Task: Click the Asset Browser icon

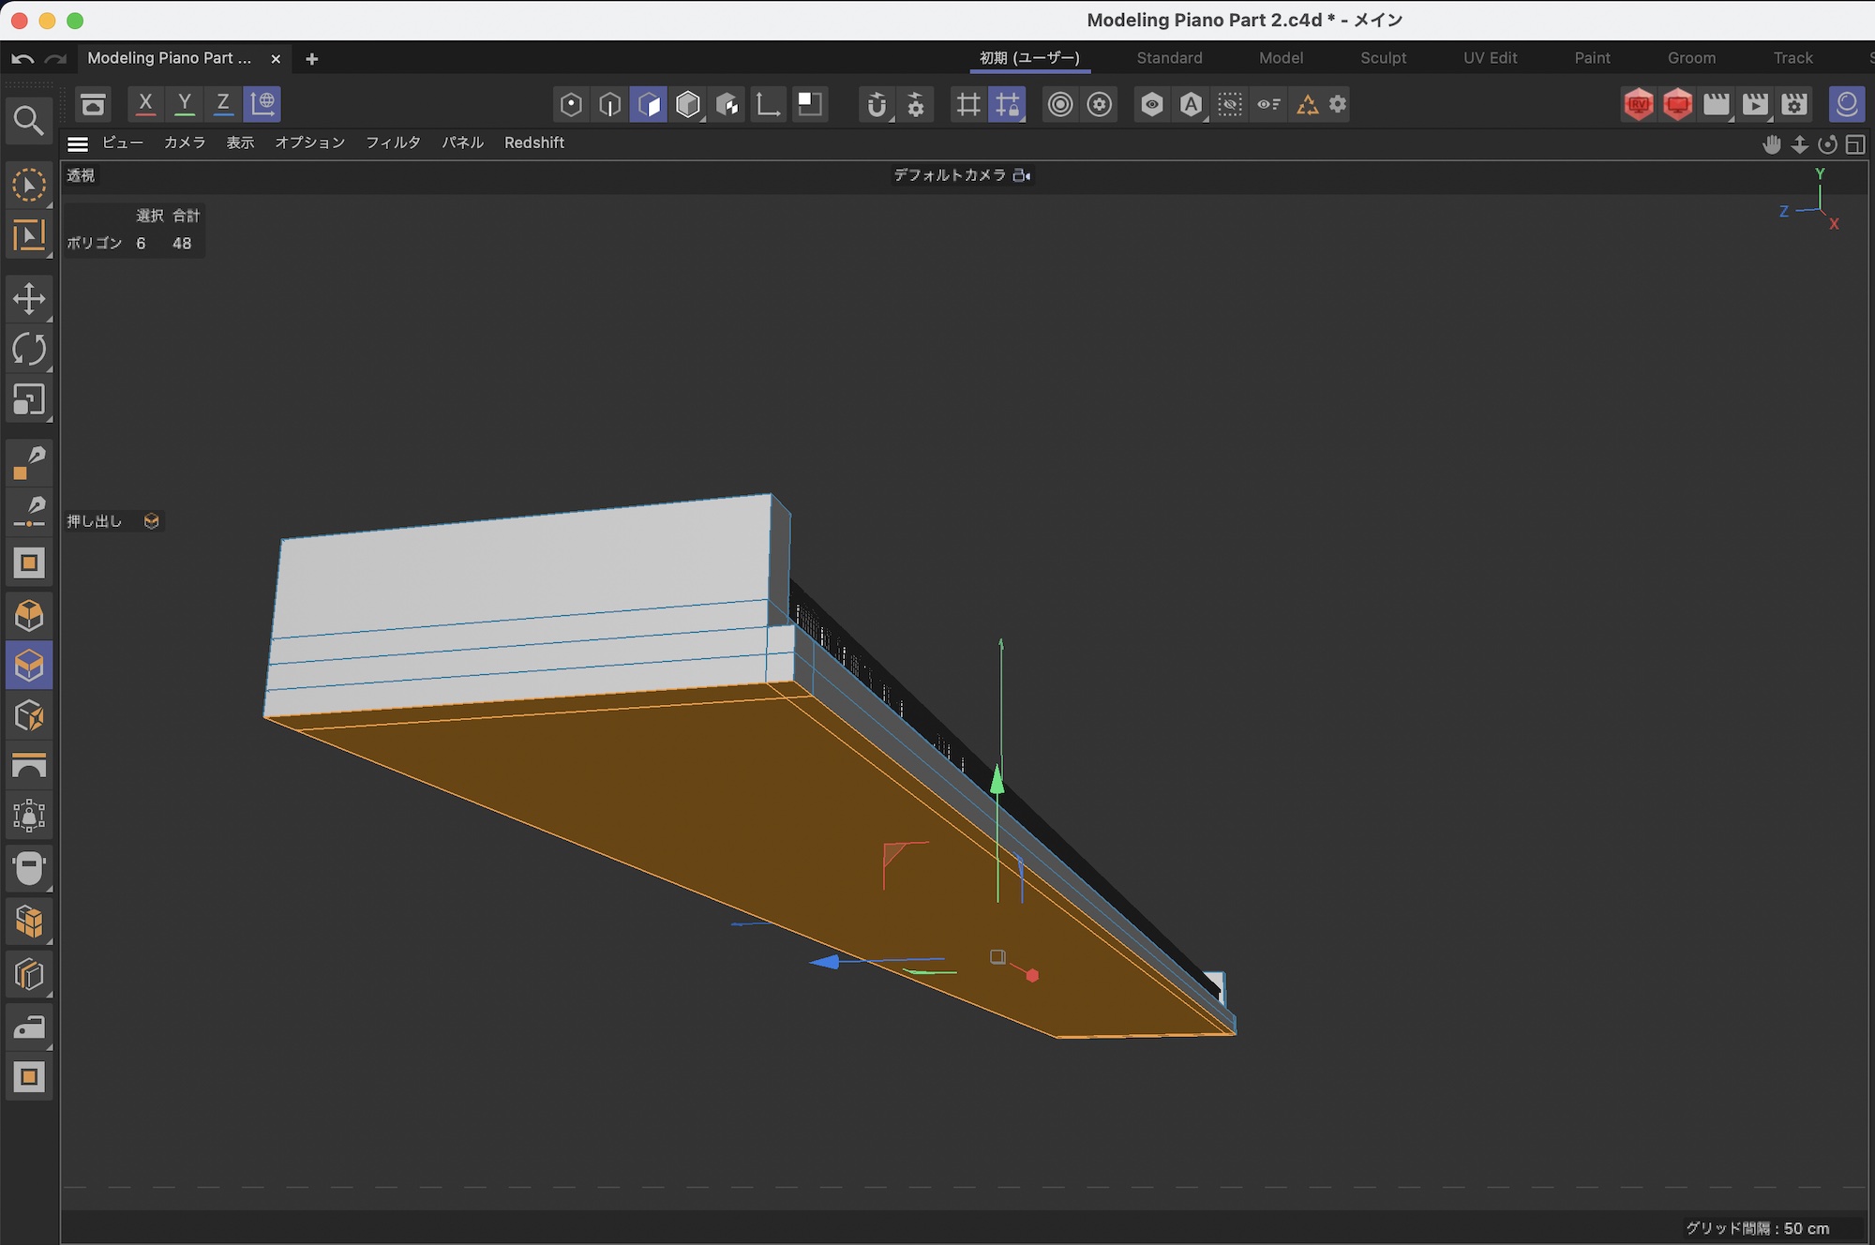Action: (93, 104)
